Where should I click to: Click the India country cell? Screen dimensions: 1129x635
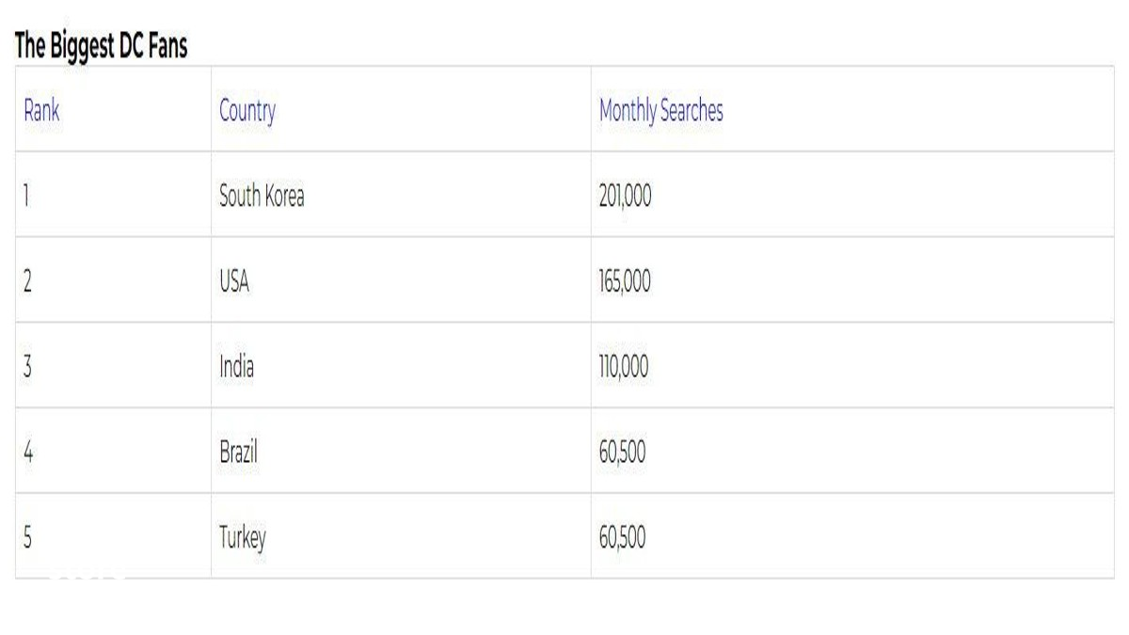(x=236, y=367)
